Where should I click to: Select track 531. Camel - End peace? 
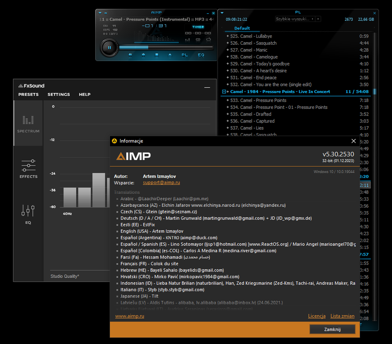298,78
